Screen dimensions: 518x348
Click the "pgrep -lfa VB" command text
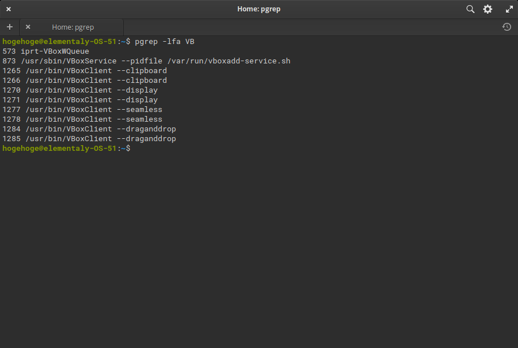(x=165, y=42)
